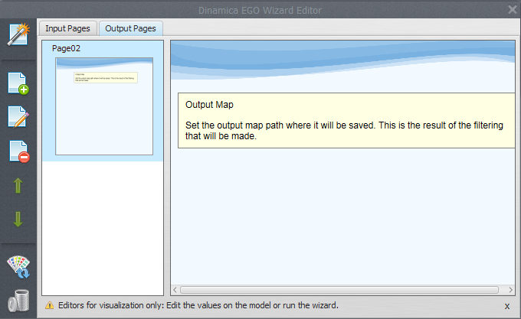Add a new wizard page

click(18, 83)
